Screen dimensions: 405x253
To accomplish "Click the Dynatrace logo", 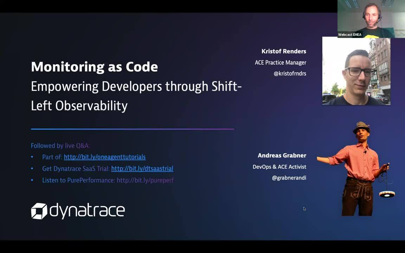I will (77, 211).
